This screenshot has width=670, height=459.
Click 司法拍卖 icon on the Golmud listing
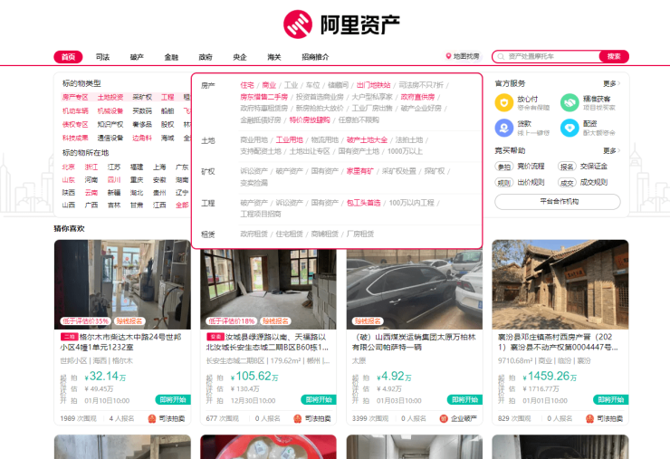point(152,418)
